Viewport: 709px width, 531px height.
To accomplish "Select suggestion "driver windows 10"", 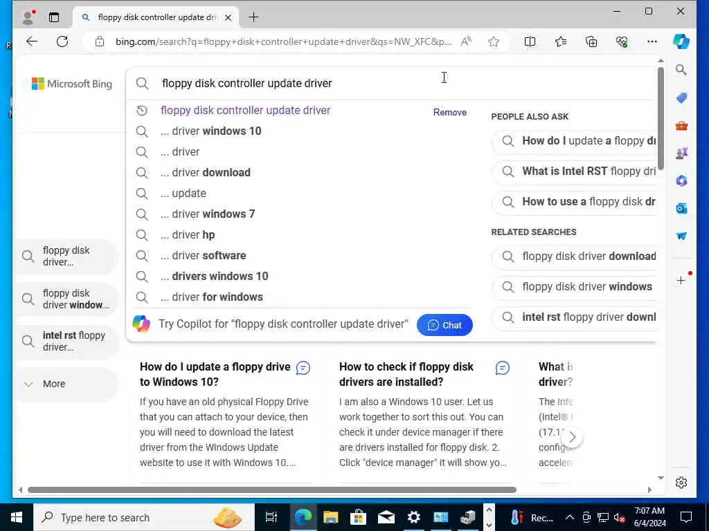I will tap(210, 131).
